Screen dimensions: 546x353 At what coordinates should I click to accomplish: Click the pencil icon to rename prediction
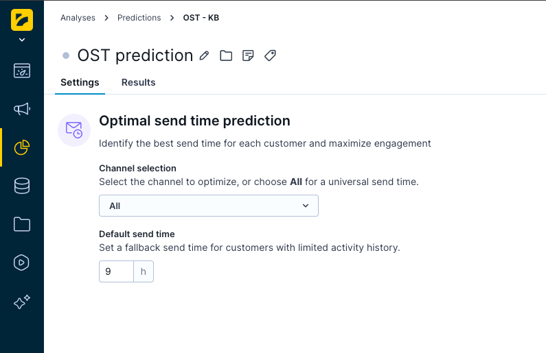[205, 56]
